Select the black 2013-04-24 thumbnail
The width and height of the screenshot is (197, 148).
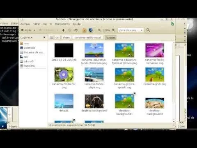pos(64,50)
